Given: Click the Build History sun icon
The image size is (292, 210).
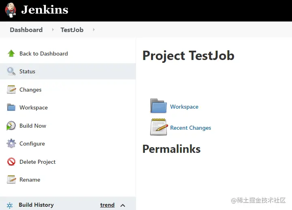Looking at the screenshot, I should 10,206.
